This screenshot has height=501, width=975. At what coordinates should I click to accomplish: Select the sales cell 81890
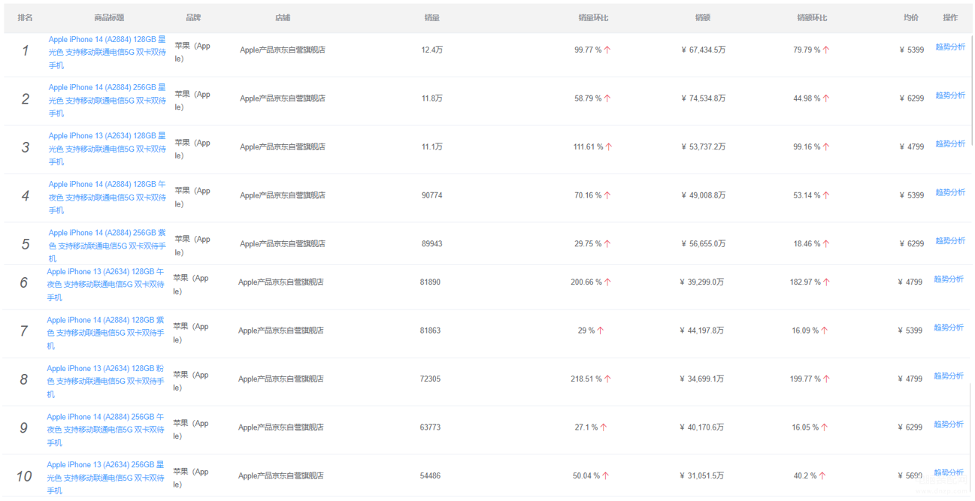(x=430, y=282)
